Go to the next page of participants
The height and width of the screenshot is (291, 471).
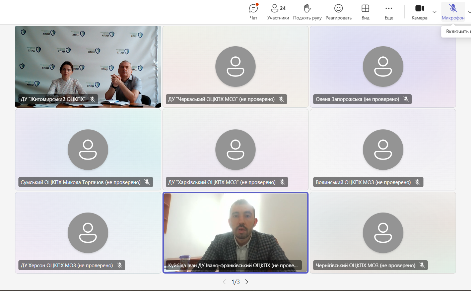(x=247, y=282)
